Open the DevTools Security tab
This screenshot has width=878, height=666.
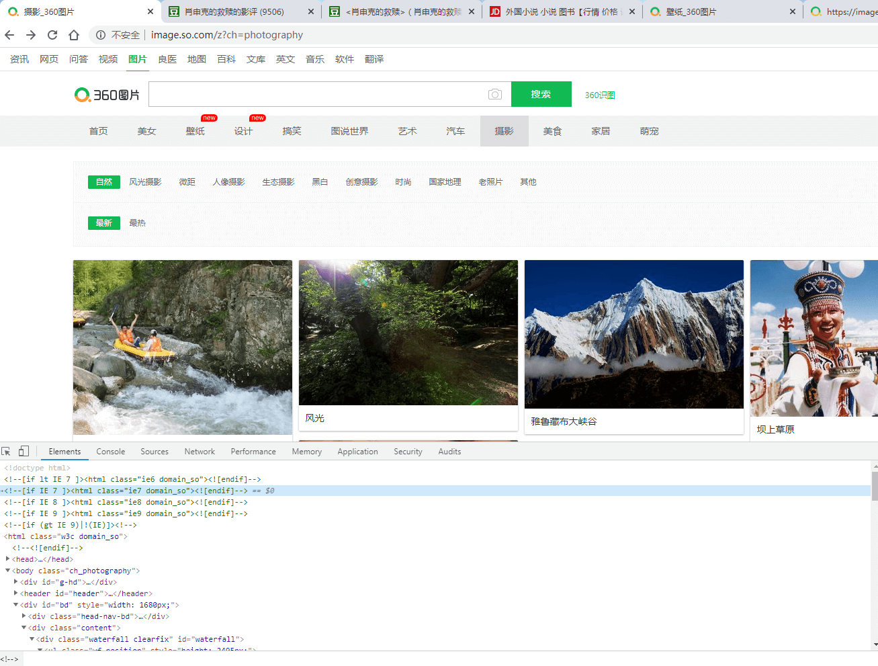[408, 452]
